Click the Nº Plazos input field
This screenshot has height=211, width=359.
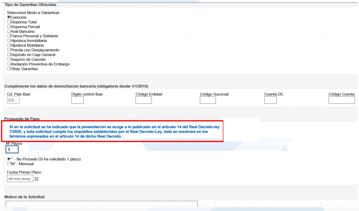click(x=12, y=149)
